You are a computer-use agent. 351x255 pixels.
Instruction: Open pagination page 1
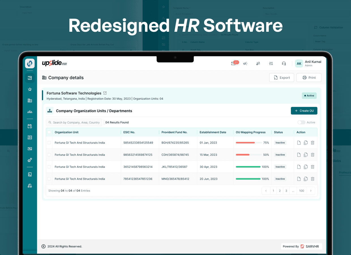pos(273,191)
